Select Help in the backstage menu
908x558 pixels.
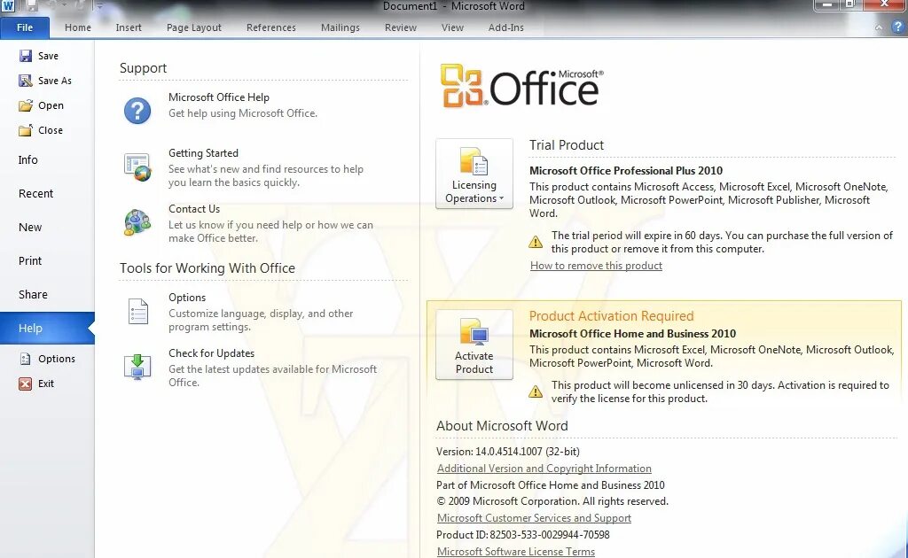(x=47, y=328)
